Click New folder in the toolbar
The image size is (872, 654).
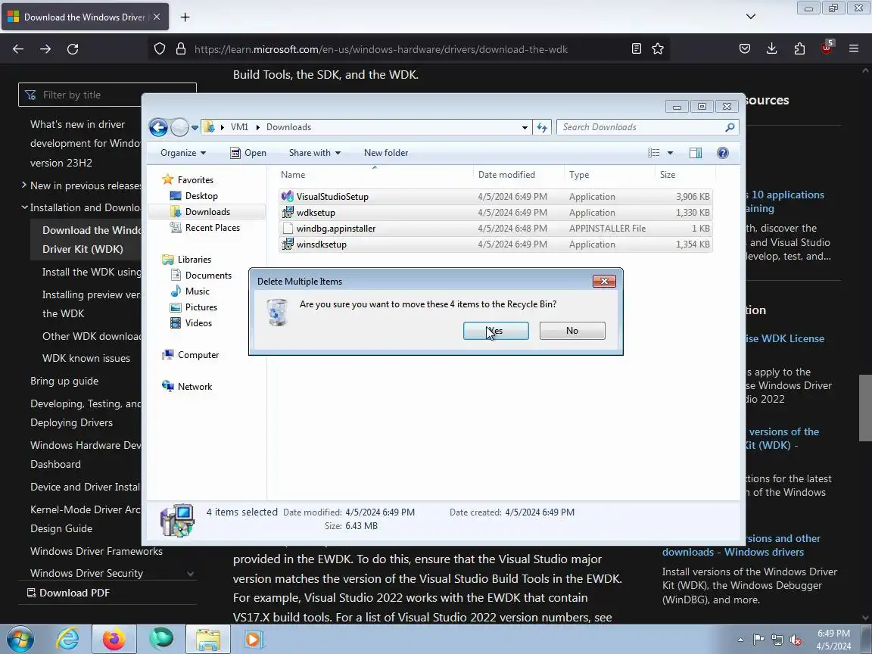[386, 153]
